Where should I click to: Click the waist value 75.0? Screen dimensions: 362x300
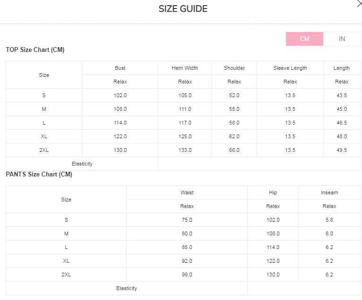click(x=187, y=220)
